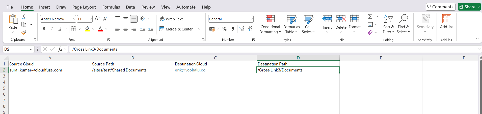
Task: Open Conditional Formatting menu
Action: pos(270,24)
